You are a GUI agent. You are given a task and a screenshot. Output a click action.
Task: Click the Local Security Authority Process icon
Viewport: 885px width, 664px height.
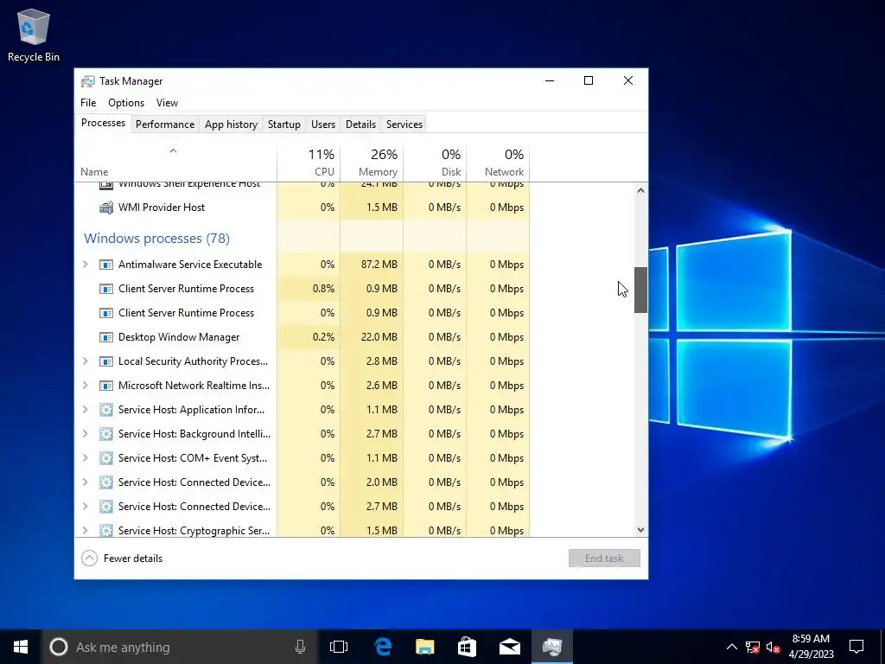click(106, 361)
